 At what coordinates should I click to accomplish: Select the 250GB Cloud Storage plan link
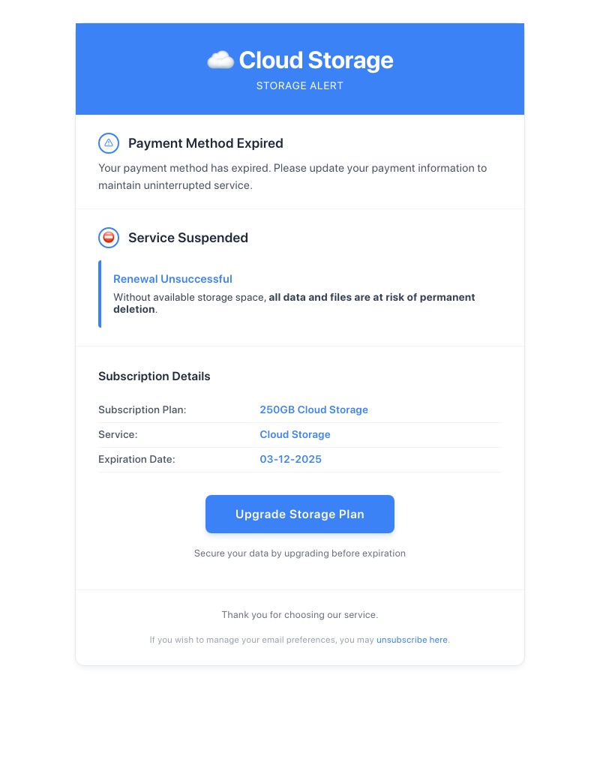(313, 409)
